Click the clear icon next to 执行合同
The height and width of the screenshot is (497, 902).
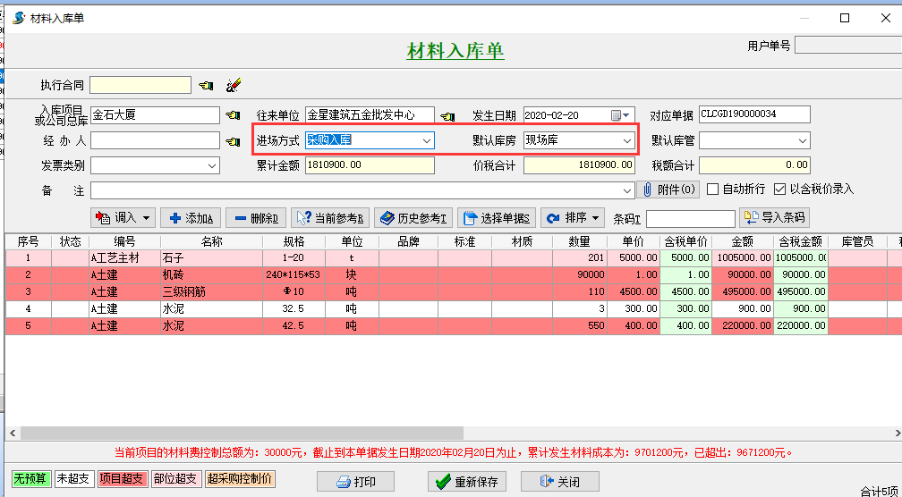click(x=234, y=86)
